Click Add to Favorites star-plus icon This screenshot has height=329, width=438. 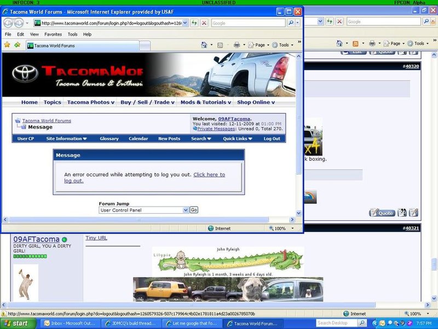[x=18, y=45]
